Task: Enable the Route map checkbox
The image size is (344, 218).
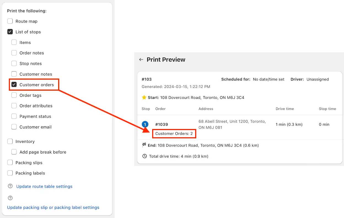Action: coord(10,21)
